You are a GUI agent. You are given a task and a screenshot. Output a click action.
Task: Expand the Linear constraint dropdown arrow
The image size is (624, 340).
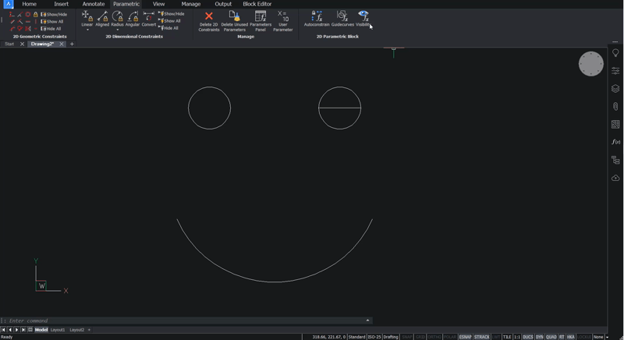pos(87,30)
